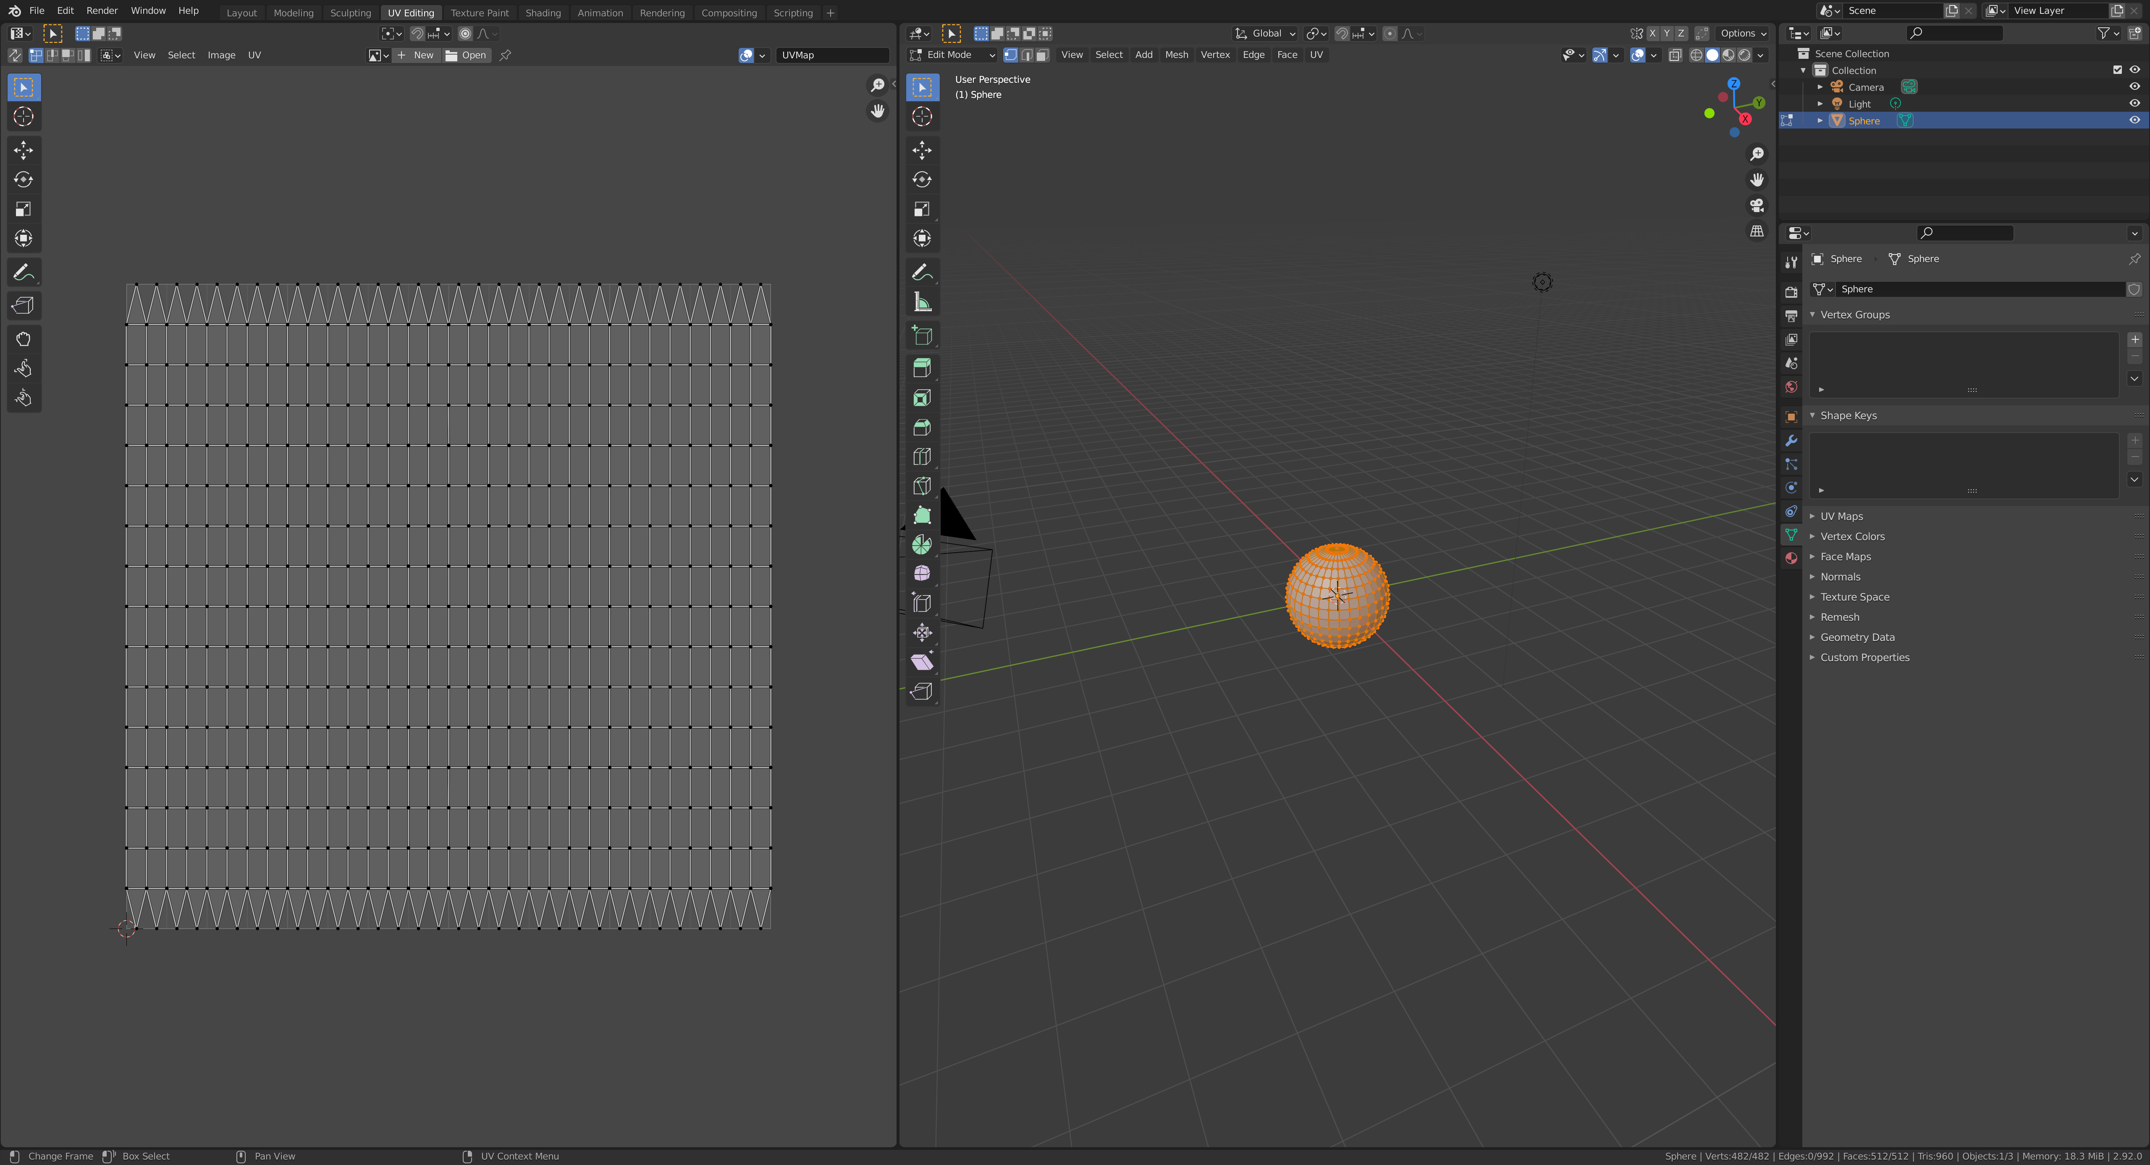Hide the Light object in the outliner
2150x1165 pixels.
point(2134,103)
